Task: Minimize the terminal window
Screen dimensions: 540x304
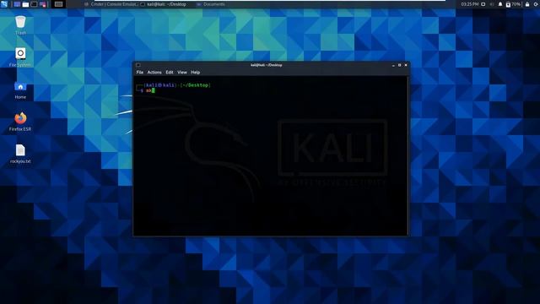Action: (393, 65)
